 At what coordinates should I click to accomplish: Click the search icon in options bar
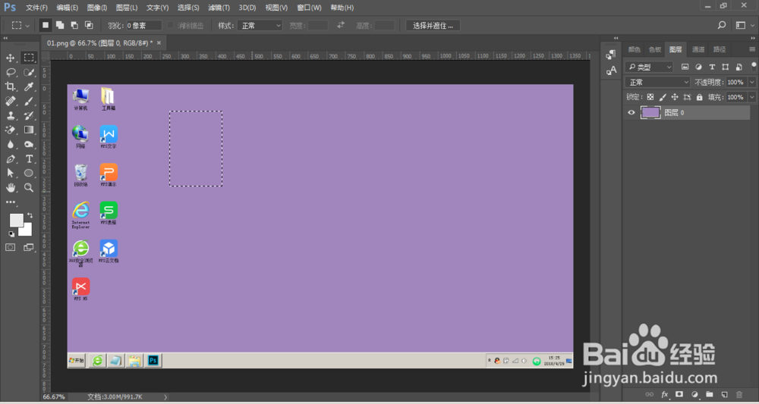(722, 25)
